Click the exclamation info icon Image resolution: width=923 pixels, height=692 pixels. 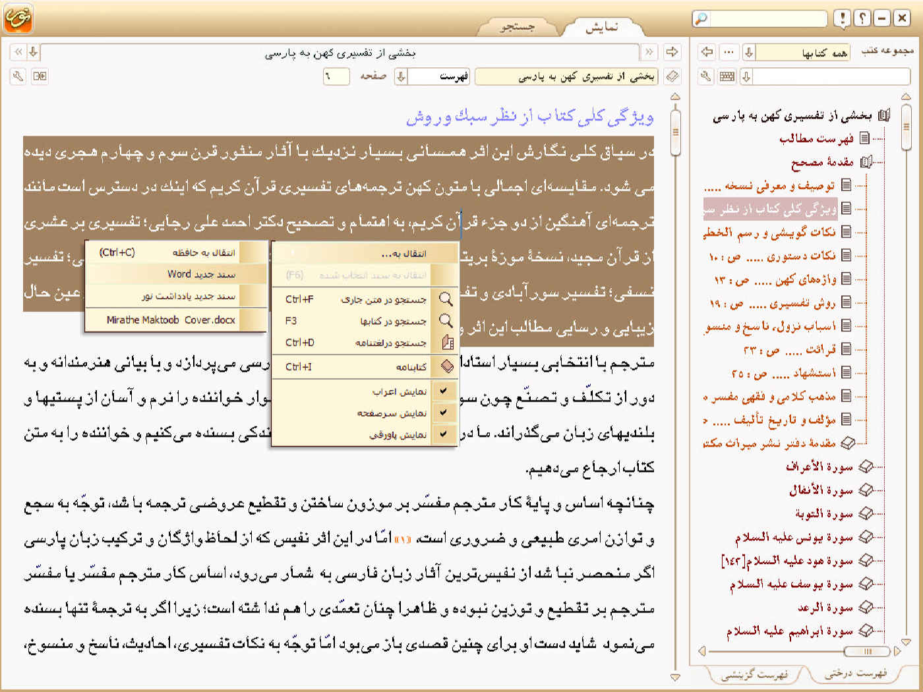pos(842,18)
